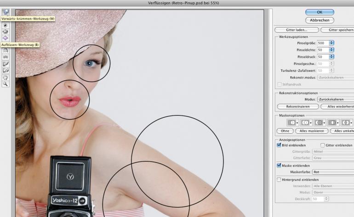The image size is (354, 217).
Task: Select the Turbulence tool icon
Action: click(x=6, y=57)
